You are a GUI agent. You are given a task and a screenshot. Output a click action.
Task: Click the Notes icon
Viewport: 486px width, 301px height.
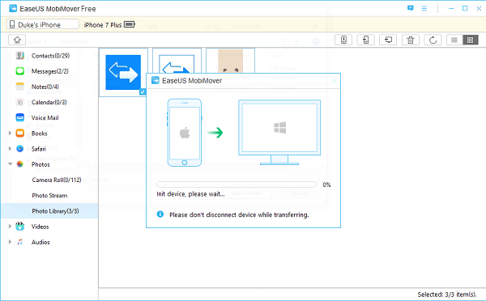tap(19, 87)
